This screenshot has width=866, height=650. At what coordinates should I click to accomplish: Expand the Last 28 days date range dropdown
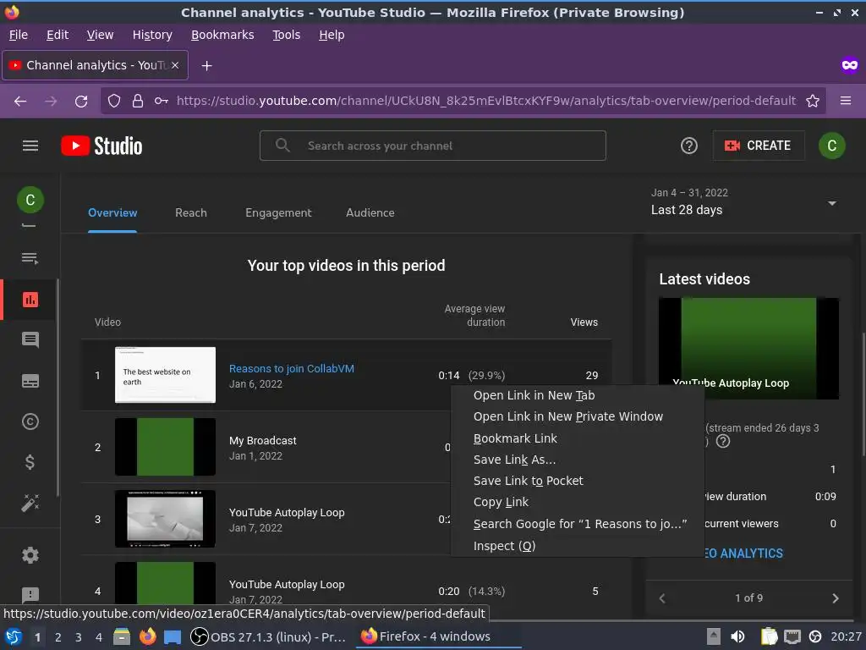pos(831,203)
